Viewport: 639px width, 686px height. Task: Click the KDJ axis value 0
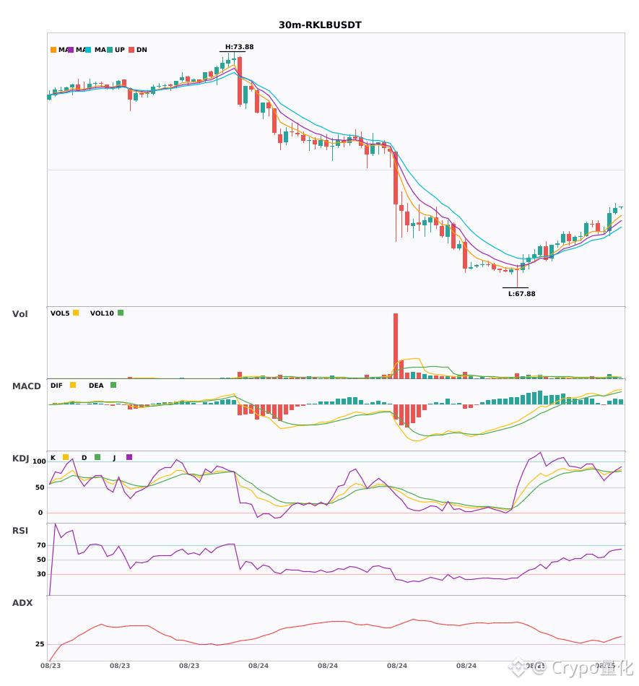pyautogui.click(x=40, y=513)
